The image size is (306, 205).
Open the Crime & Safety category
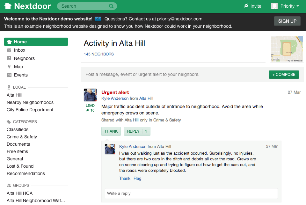pos(22,137)
